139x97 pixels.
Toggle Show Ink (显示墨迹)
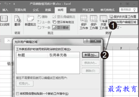pos(61,28)
